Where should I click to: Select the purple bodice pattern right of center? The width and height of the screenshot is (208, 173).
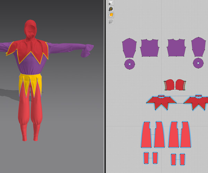click(x=176, y=48)
